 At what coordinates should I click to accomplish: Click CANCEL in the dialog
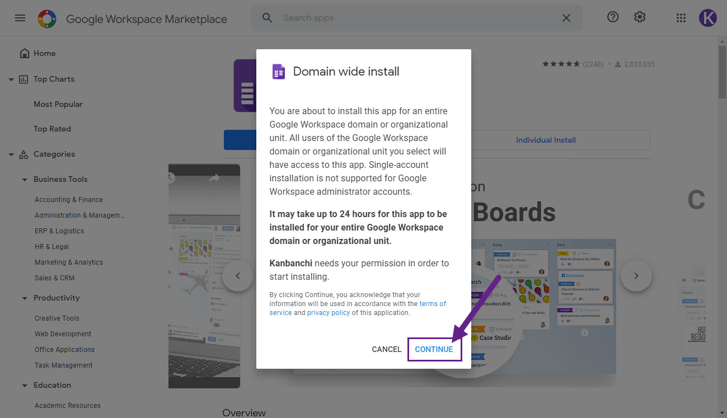tap(387, 349)
